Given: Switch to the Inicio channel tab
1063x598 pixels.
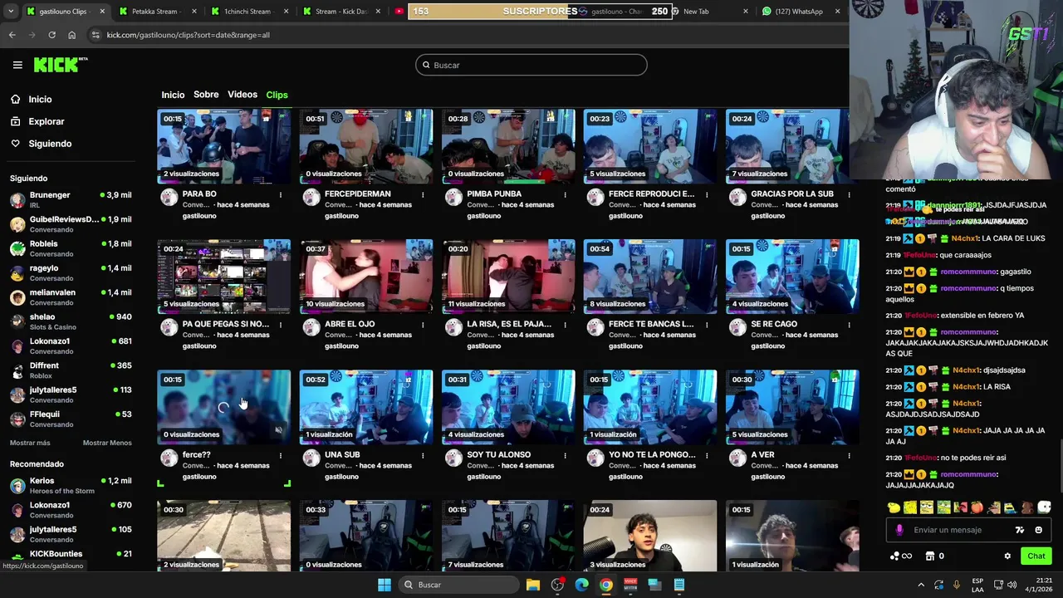Looking at the screenshot, I should pos(173,95).
